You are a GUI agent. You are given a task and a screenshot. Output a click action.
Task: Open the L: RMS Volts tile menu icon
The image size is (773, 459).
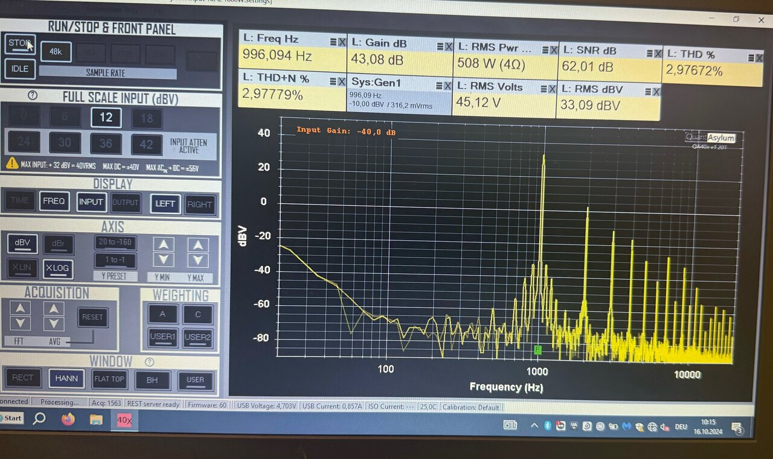click(x=544, y=89)
